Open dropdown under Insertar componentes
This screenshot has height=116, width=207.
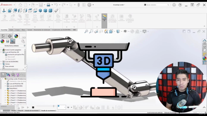tap(13, 27)
